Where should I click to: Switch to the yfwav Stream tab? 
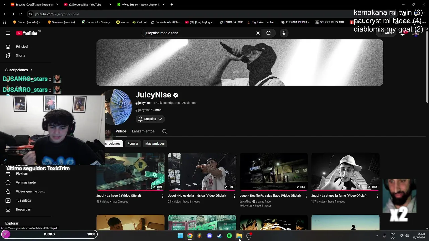(140, 5)
